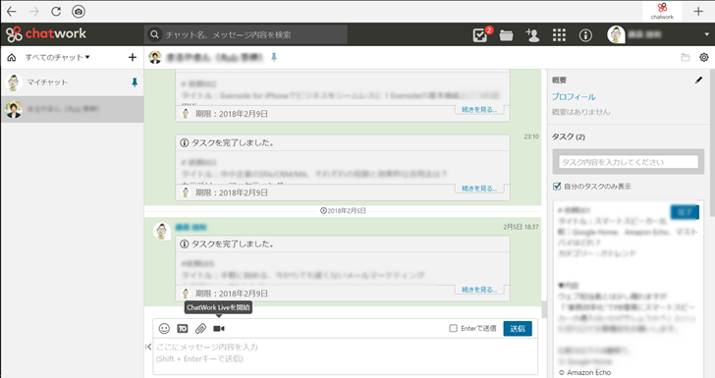Click the タスク (2) heading
The height and width of the screenshot is (378, 715).
[569, 136]
